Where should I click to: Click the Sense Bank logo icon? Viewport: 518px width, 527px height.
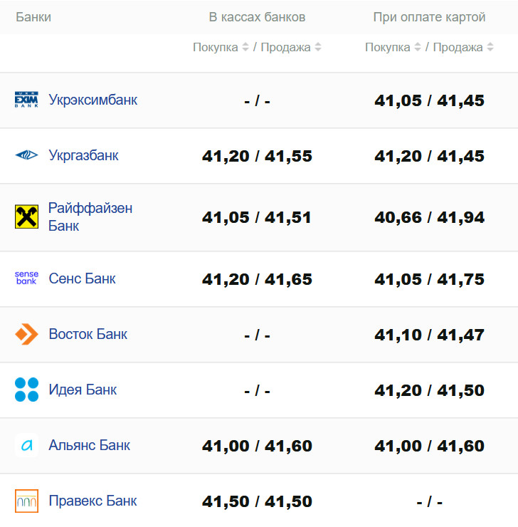click(x=26, y=278)
